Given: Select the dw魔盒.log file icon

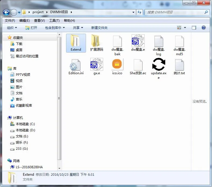Looking at the screenshot, I should pos(159,41).
